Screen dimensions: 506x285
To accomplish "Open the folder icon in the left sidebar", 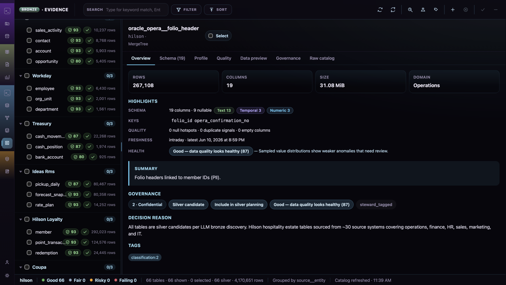I will point(7,24).
